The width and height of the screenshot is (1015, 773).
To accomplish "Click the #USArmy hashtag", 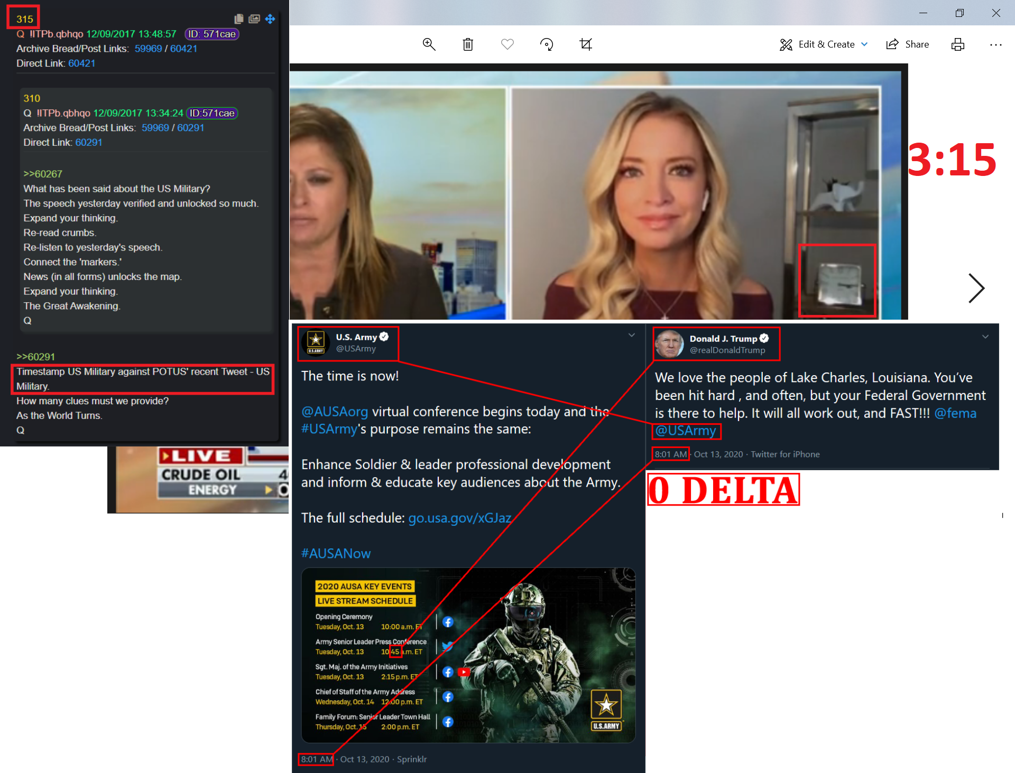I will (329, 429).
